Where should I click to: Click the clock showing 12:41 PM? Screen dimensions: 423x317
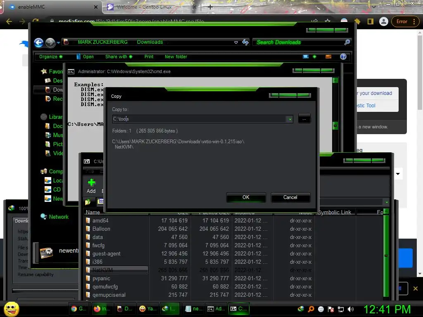click(387, 310)
